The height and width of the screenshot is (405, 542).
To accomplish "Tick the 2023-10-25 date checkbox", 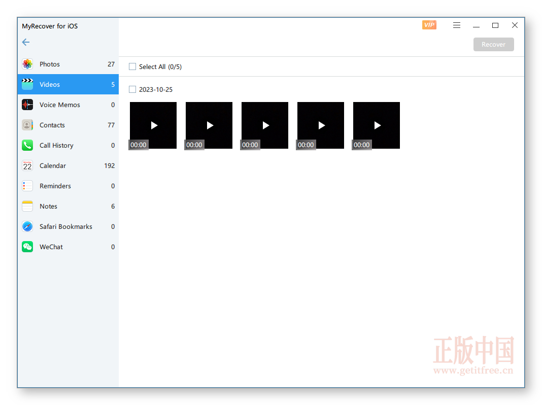I will (132, 89).
